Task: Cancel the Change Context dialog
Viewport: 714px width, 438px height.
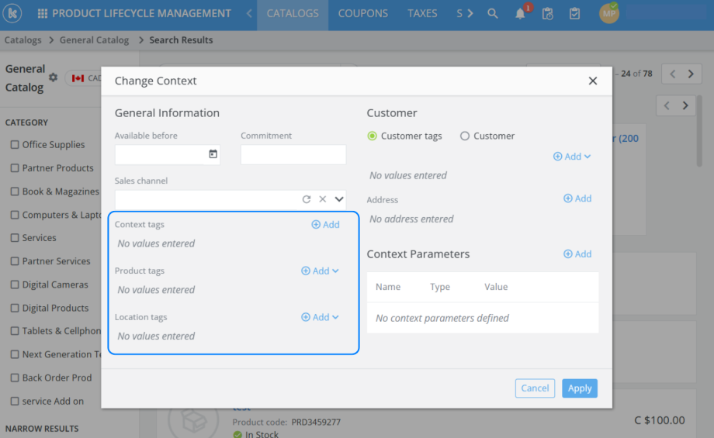Action: tap(535, 388)
